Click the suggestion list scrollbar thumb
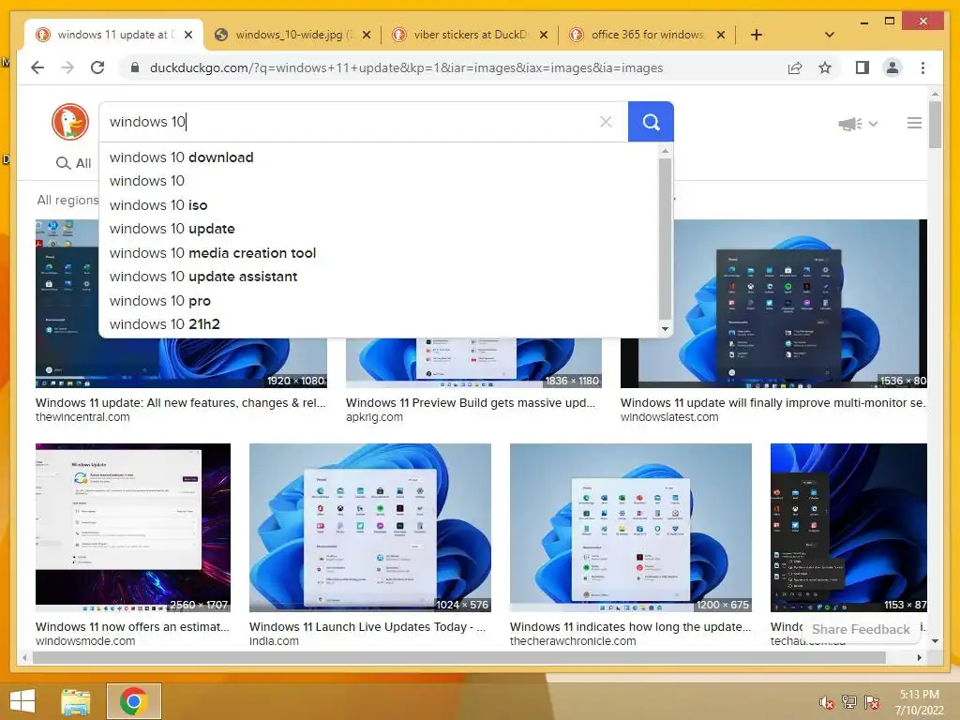 point(666,239)
